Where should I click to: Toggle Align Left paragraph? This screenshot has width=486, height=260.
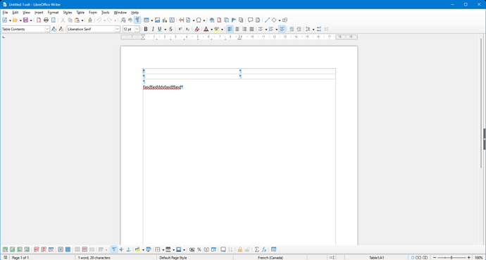[x=230, y=29]
